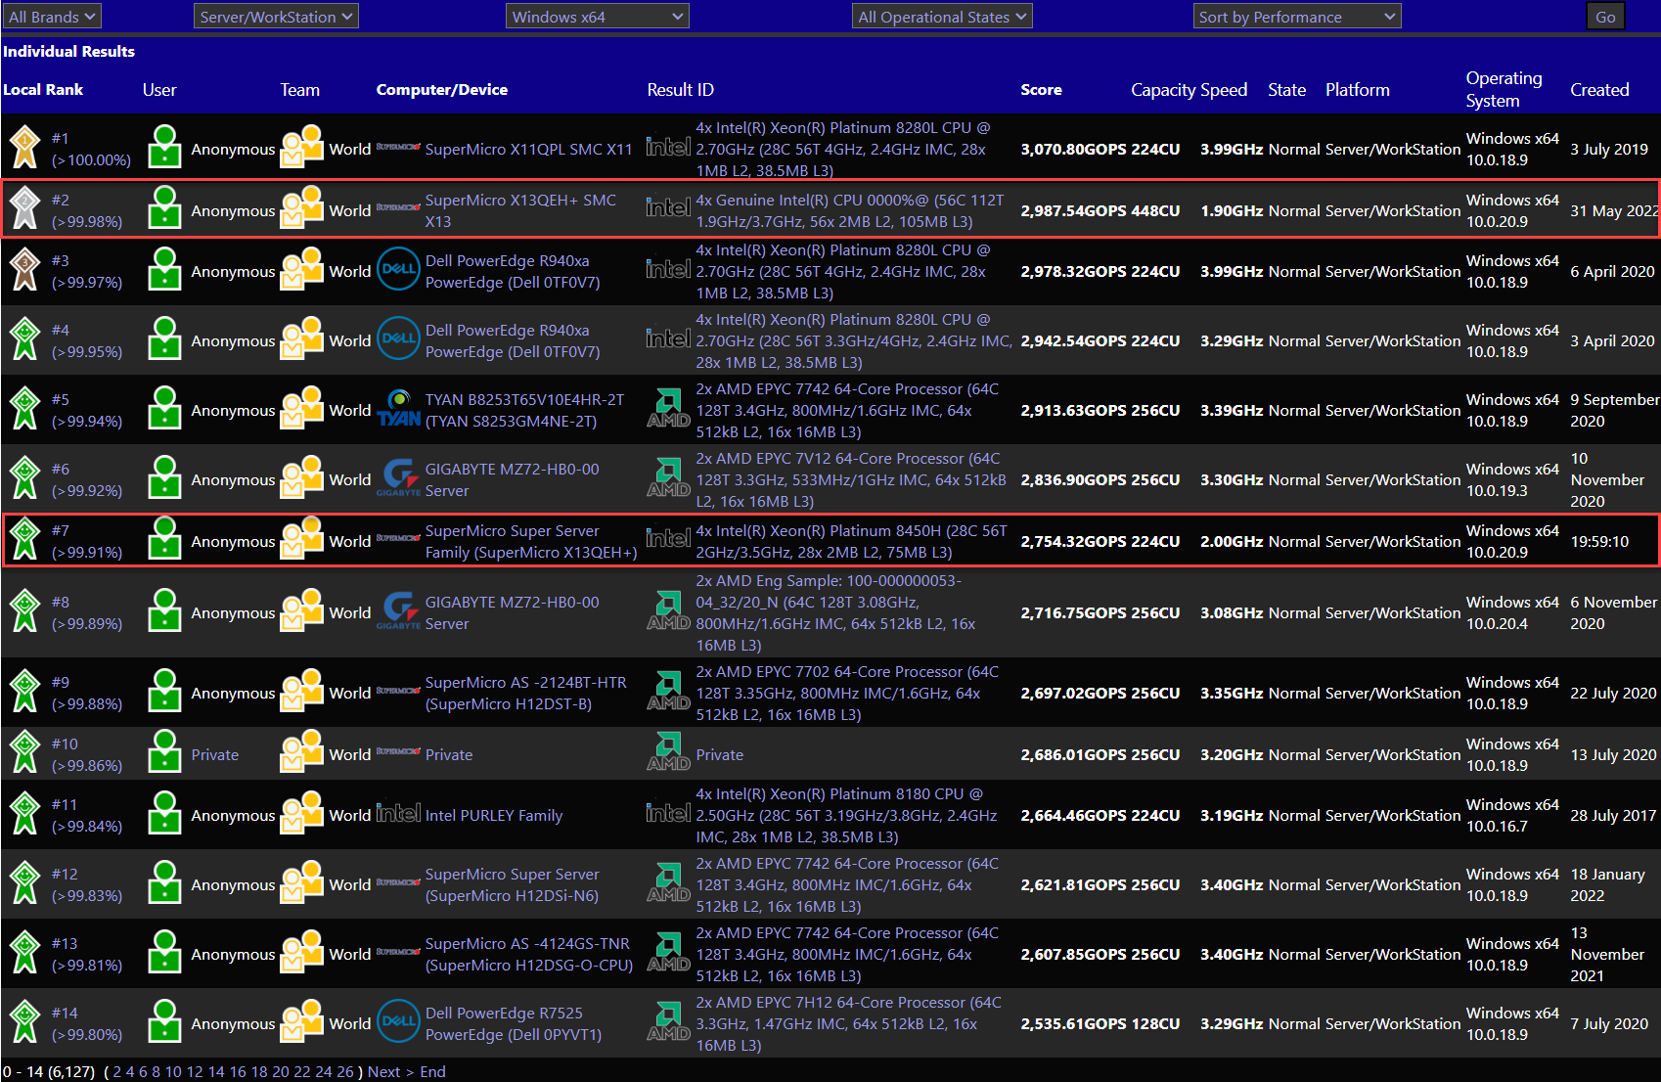Click the Score column header
The width and height of the screenshot is (1661, 1082).
pos(1041,89)
